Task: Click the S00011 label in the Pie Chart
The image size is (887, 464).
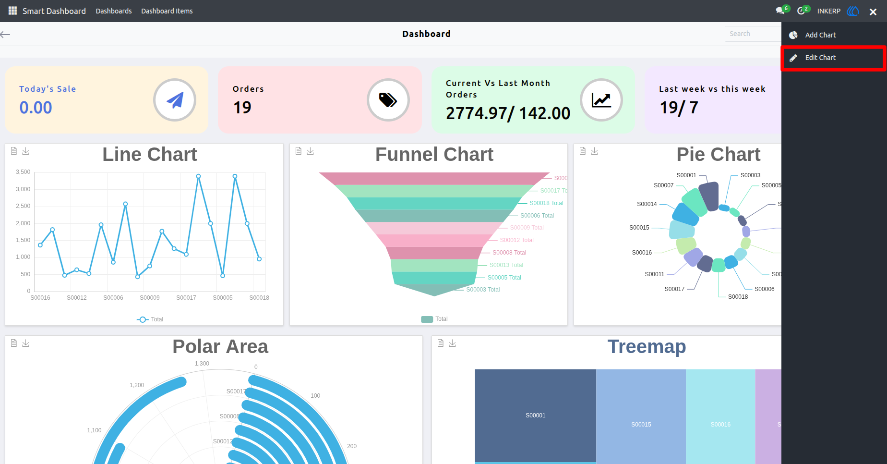Action: [x=655, y=274]
